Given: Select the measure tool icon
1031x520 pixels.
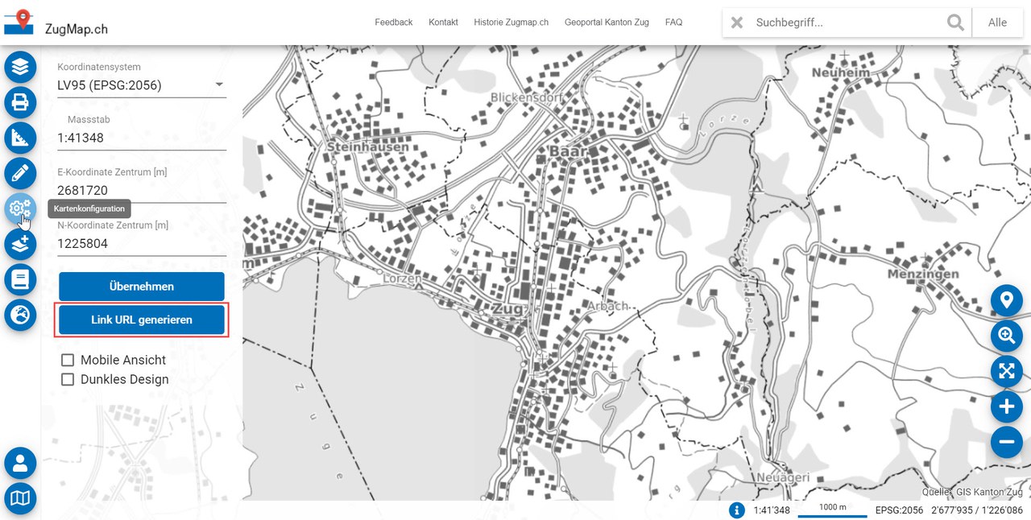Looking at the screenshot, I should tap(20, 138).
